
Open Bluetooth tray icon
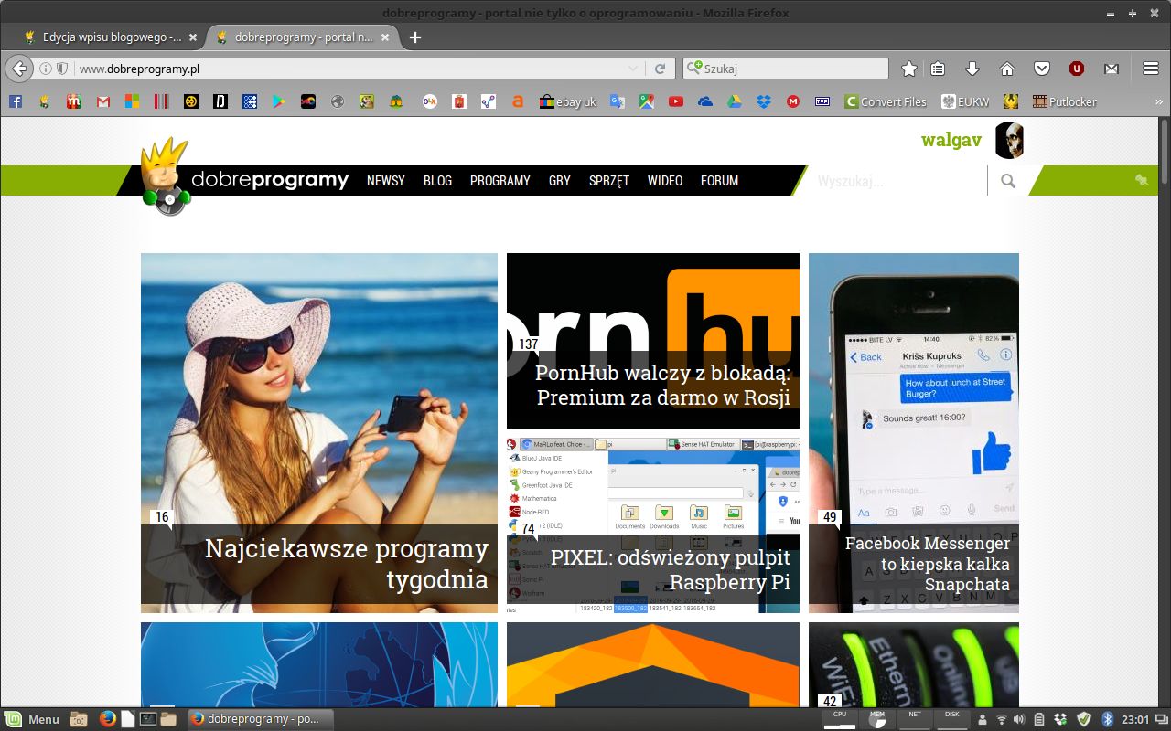pyautogui.click(x=1106, y=719)
